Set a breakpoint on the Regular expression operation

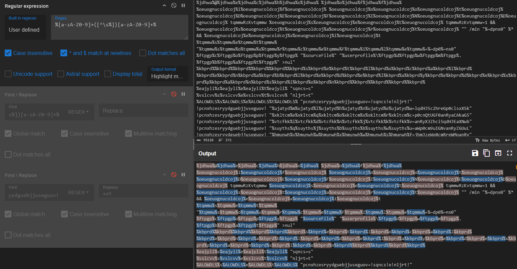[x=183, y=5]
